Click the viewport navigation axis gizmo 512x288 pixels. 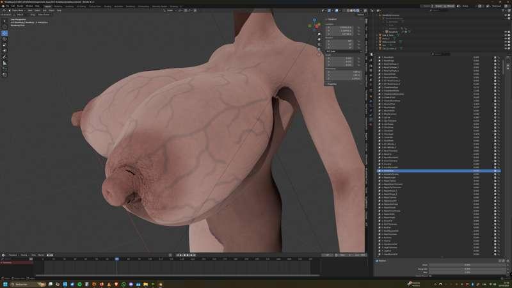(x=314, y=24)
